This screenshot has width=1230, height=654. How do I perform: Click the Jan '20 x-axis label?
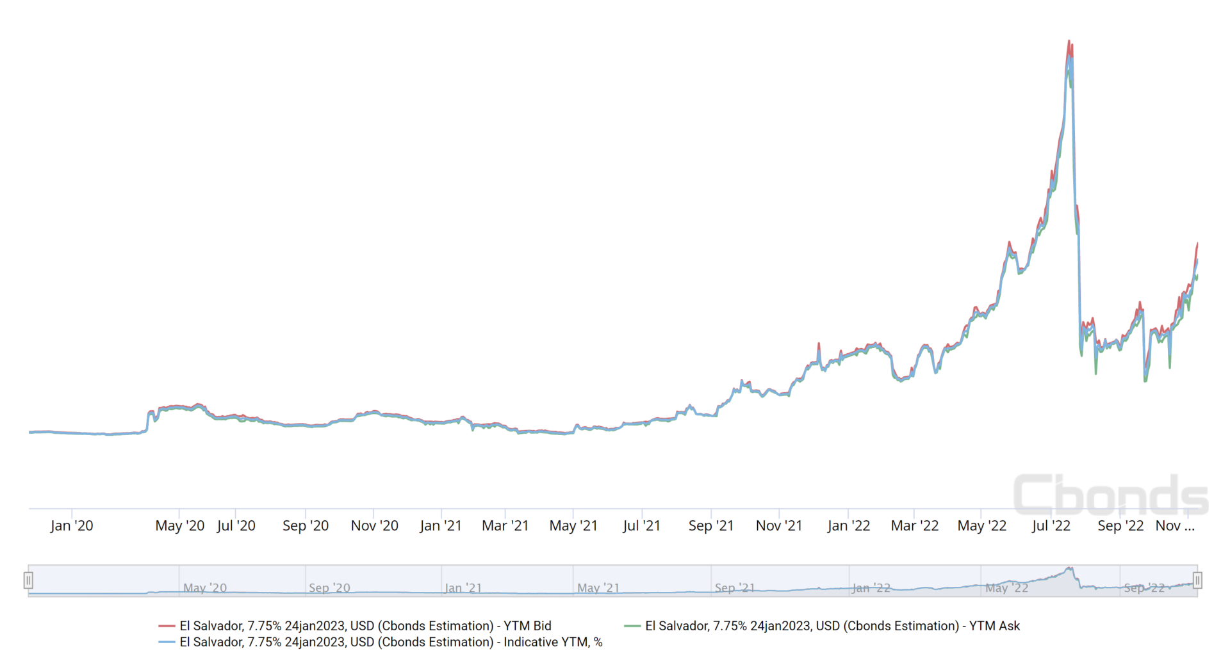click(x=72, y=526)
